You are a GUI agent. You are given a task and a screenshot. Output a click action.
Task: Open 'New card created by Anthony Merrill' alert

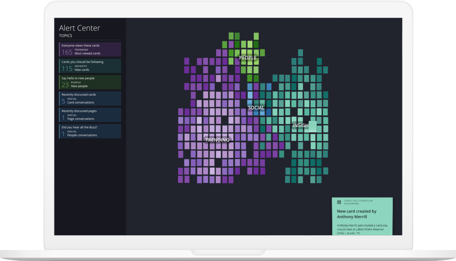pyautogui.click(x=362, y=217)
